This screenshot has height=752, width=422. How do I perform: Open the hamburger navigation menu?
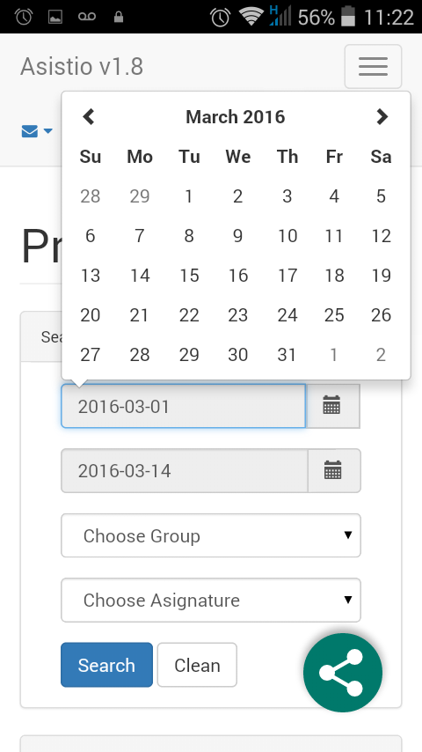point(373,67)
